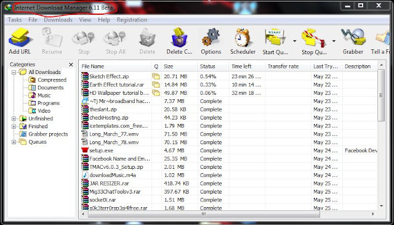Sort by the Description column header
This screenshot has width=394, height=225.
point(360,67)
